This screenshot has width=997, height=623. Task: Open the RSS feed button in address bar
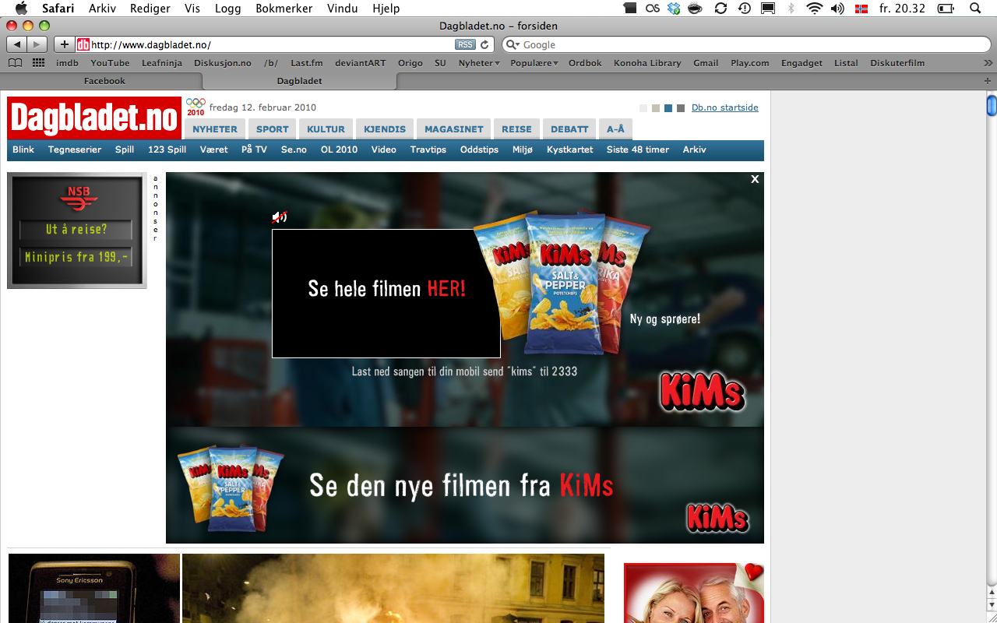click(x=465, y=44)
